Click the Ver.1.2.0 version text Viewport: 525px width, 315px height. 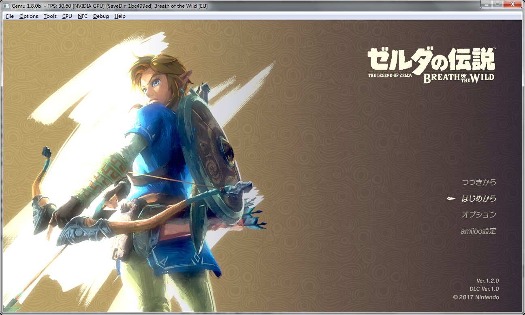(x=487, y=281)
